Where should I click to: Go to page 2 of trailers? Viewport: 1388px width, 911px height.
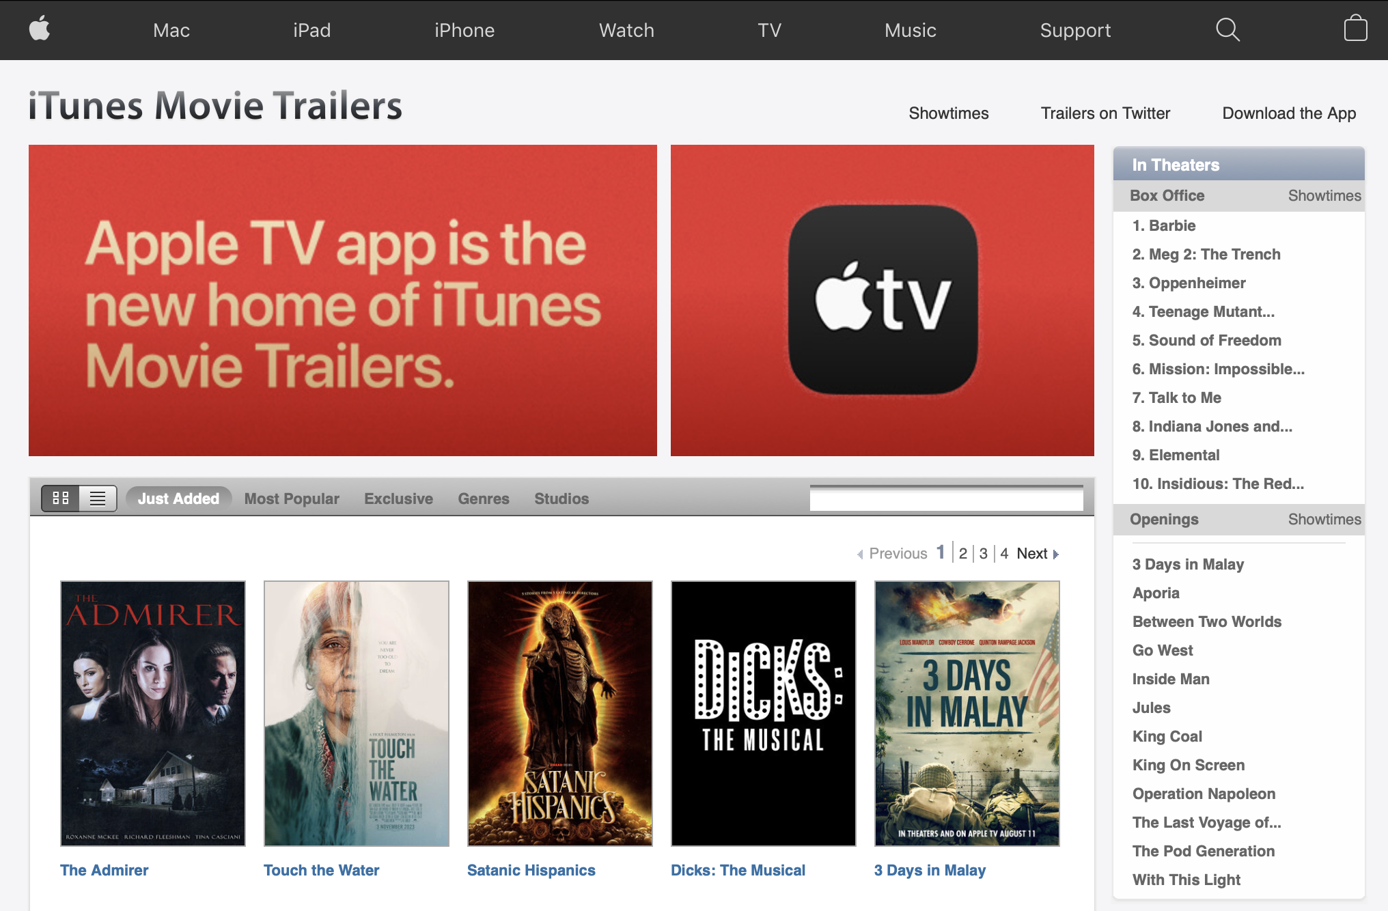click(962, 554)
